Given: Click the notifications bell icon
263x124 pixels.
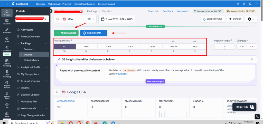Looking at the screenshot, I should (250, 4).
